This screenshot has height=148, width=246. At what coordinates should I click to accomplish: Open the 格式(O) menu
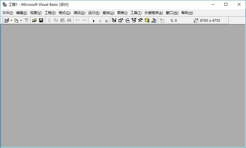[64, 13]
